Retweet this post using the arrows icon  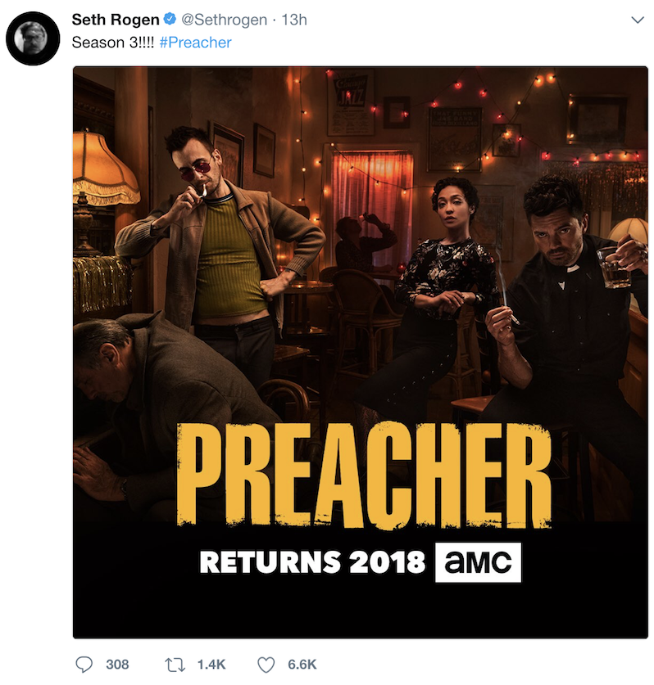[x=175, y=665]
